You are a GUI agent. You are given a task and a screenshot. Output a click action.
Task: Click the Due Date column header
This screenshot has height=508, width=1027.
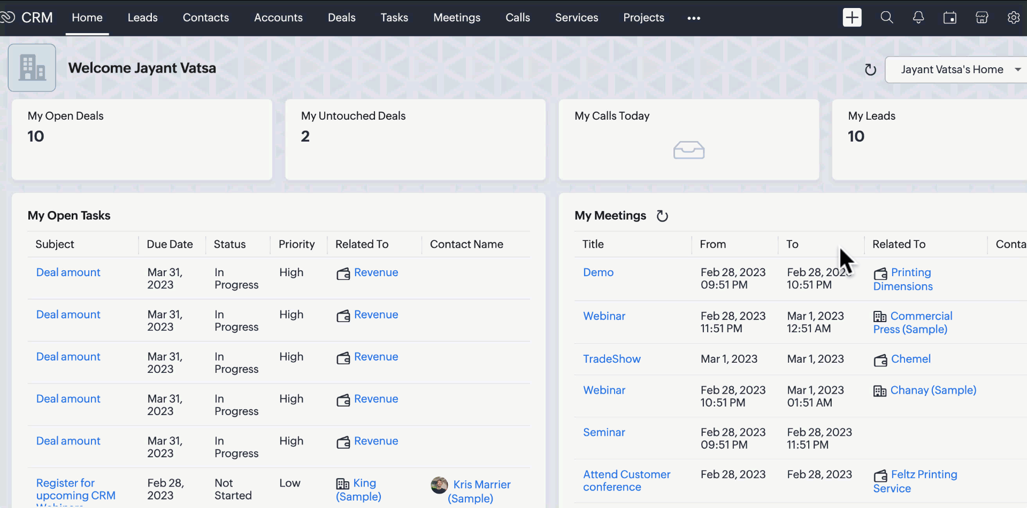pyautogui.click(x=170, y=244)
